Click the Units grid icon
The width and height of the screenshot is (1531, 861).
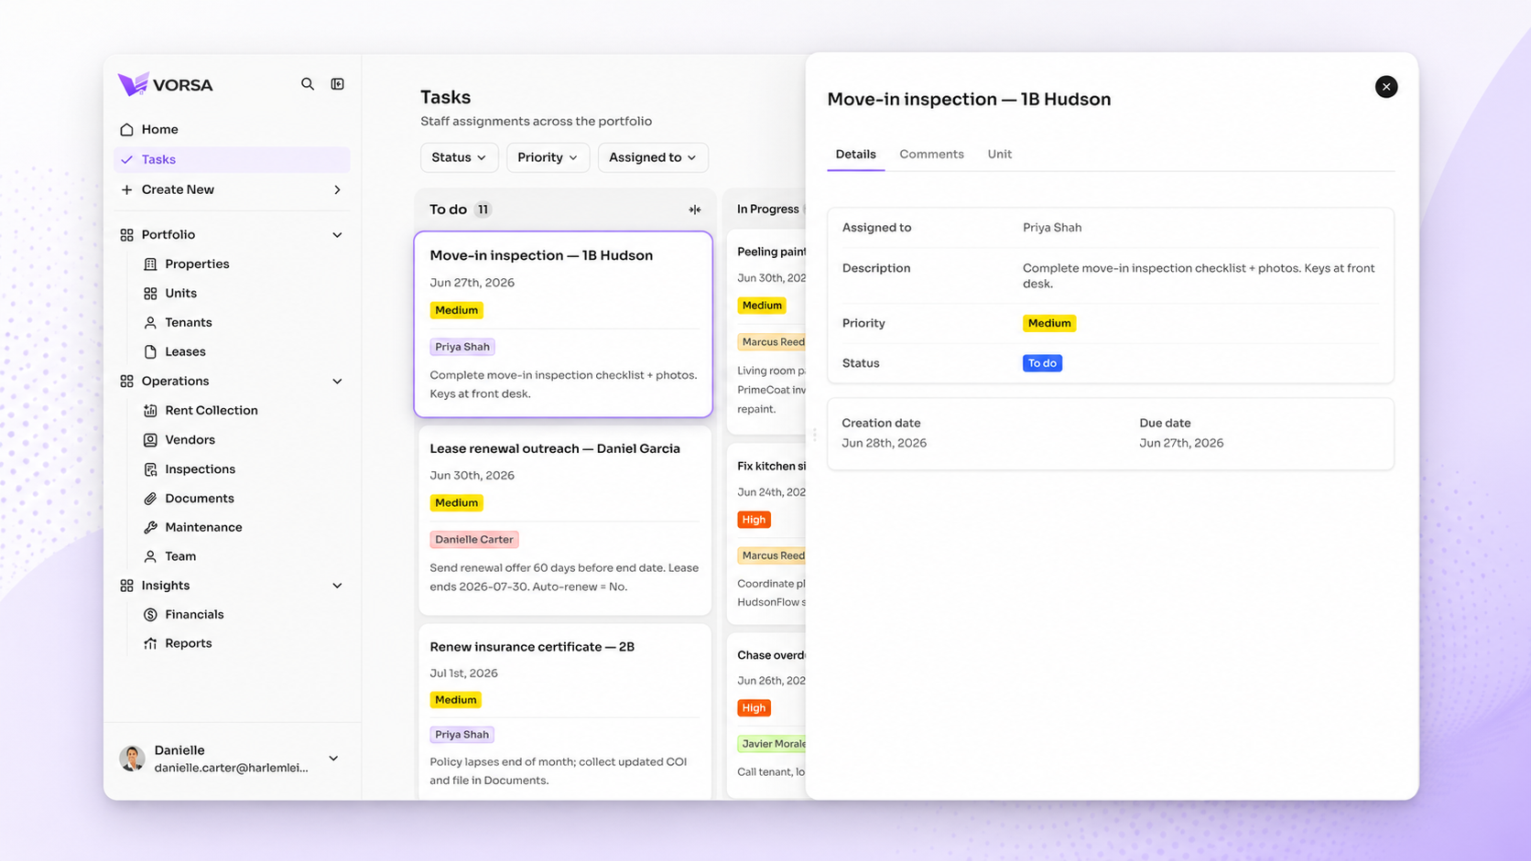(x=150, y=294)
